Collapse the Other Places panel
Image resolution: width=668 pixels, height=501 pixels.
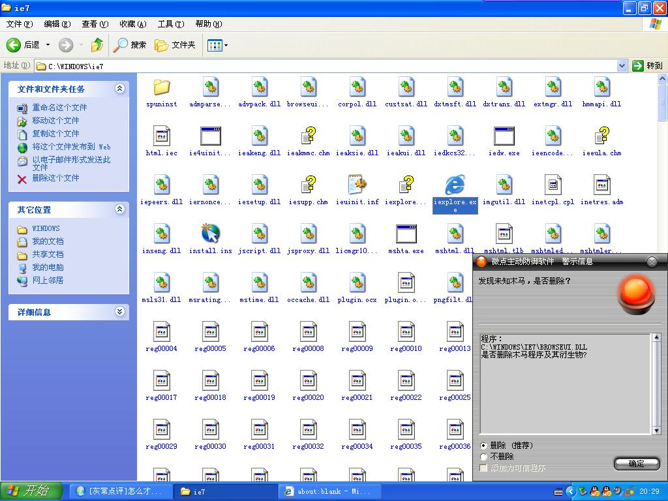pos(120,209)
